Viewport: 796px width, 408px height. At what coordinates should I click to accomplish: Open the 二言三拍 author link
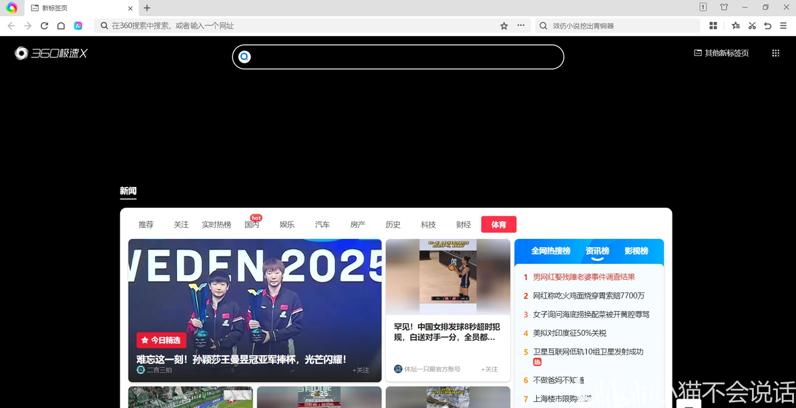pos(154,370)
